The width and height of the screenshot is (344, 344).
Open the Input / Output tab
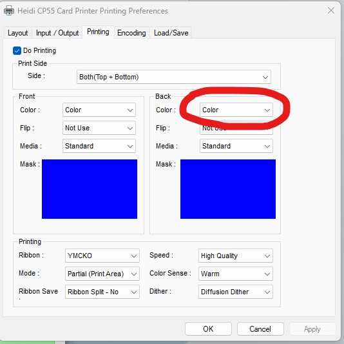point(57,33)
